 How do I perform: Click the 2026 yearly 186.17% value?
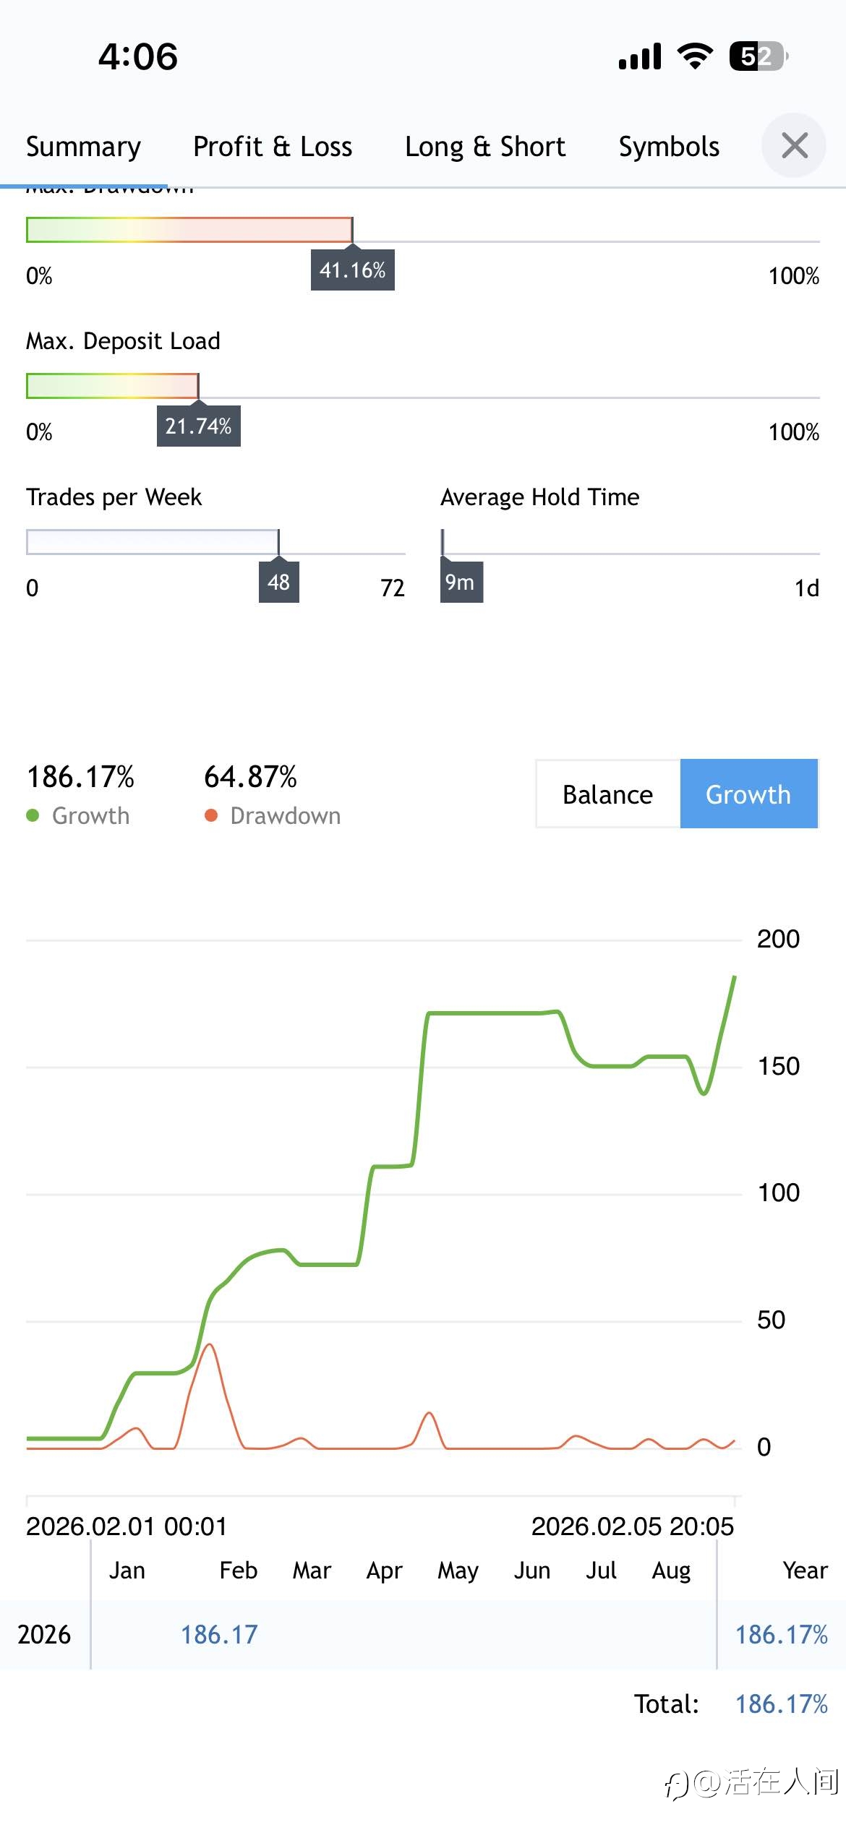pos(781,1635)
